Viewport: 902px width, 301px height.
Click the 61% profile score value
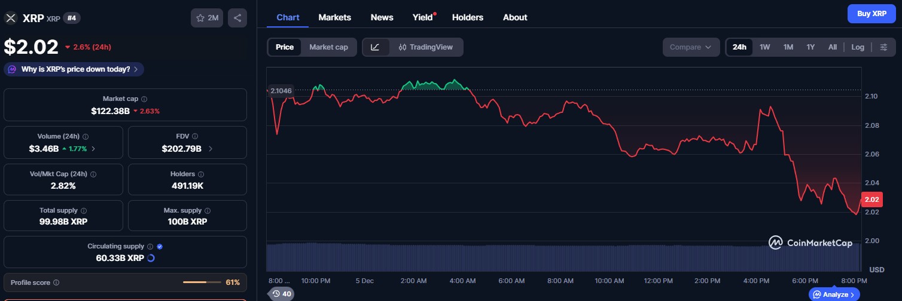(x=233, y=282)
